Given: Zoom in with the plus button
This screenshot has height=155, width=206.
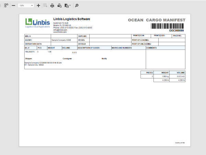Looking at the screenshot, I should coord(38,5).
